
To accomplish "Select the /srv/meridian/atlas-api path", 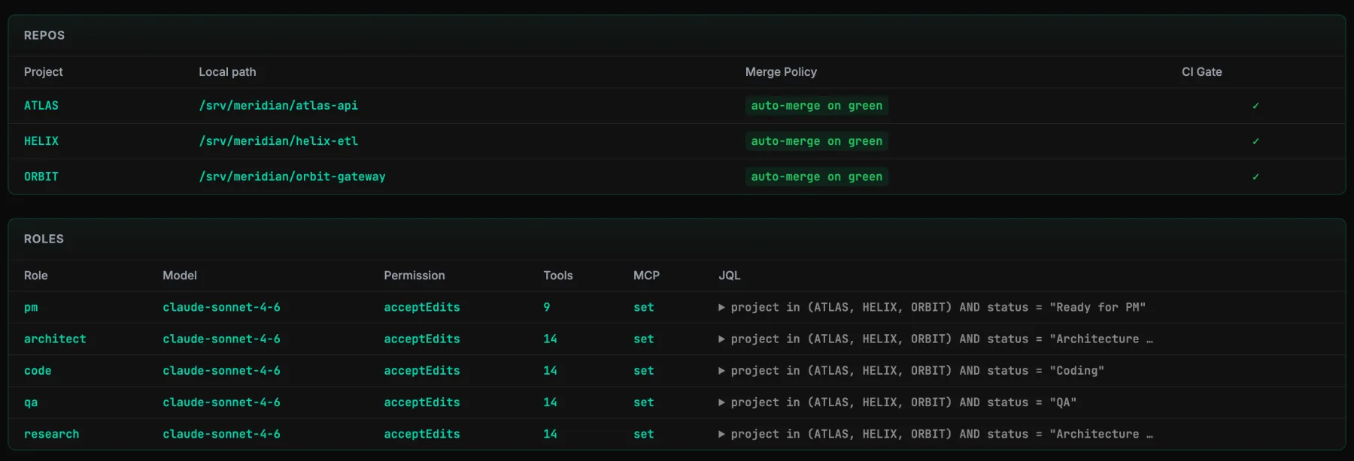I will pyautogui.click(x=278, y=106).
